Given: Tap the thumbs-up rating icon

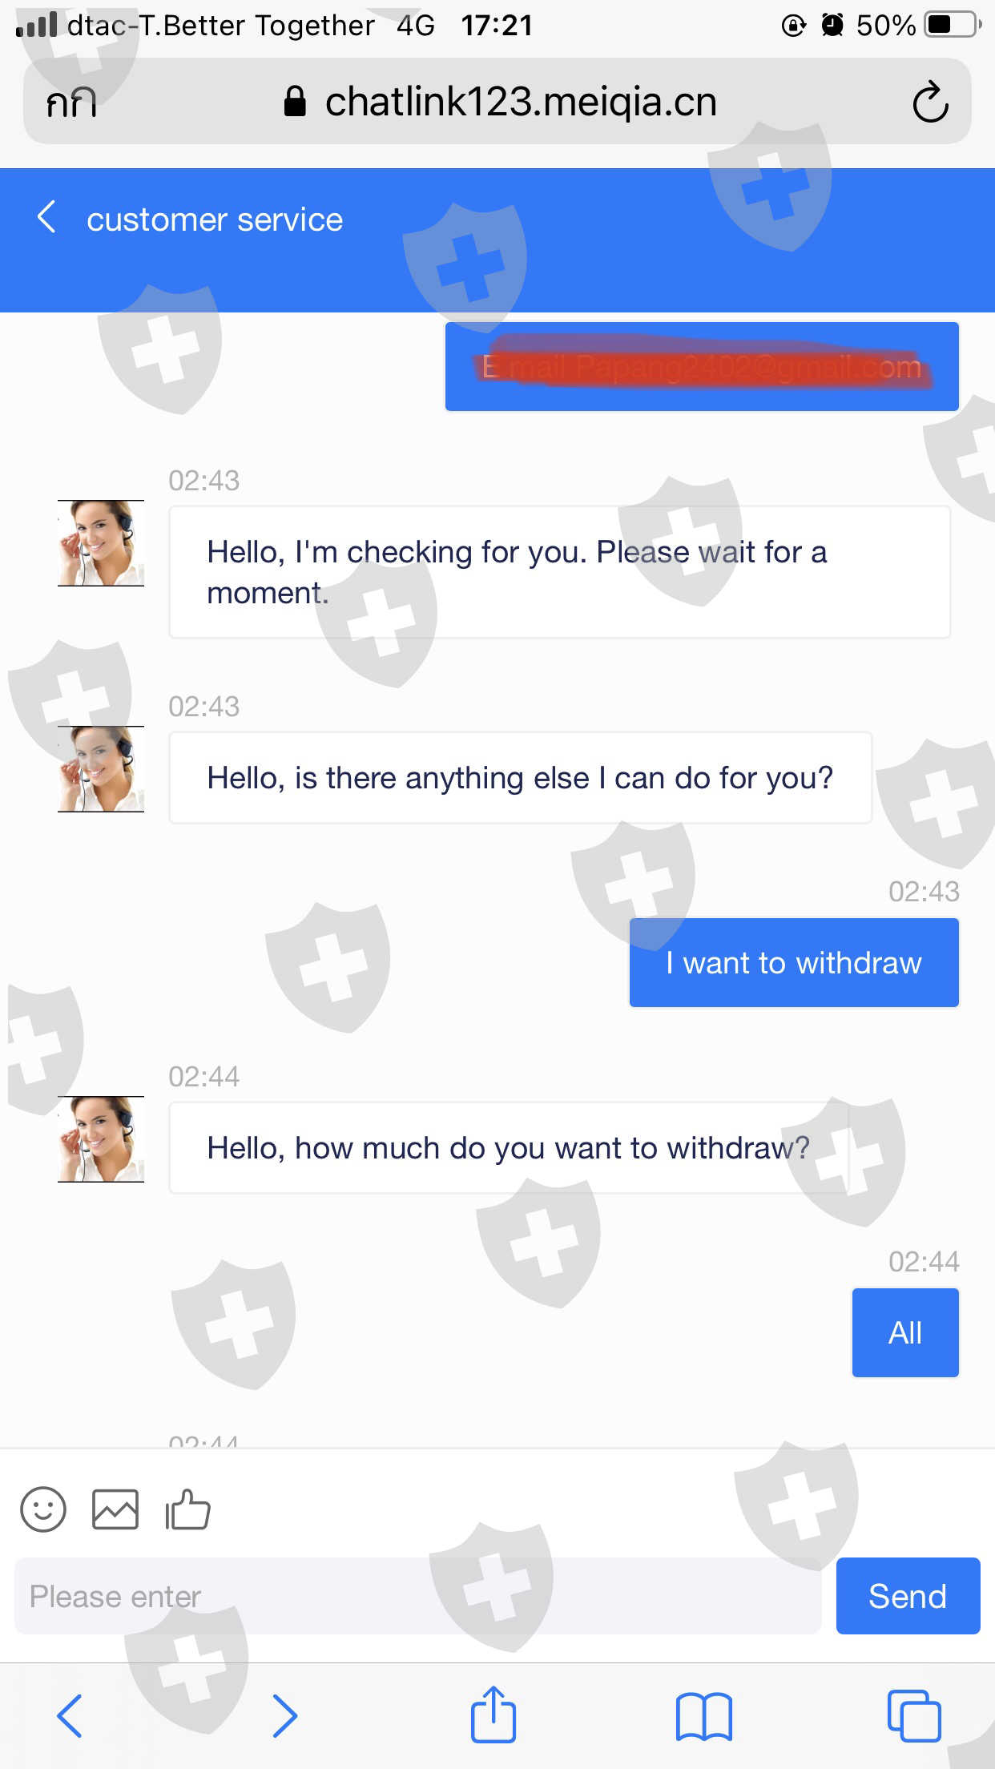Looking at the screenshot, I should [x=187, y=1509].
